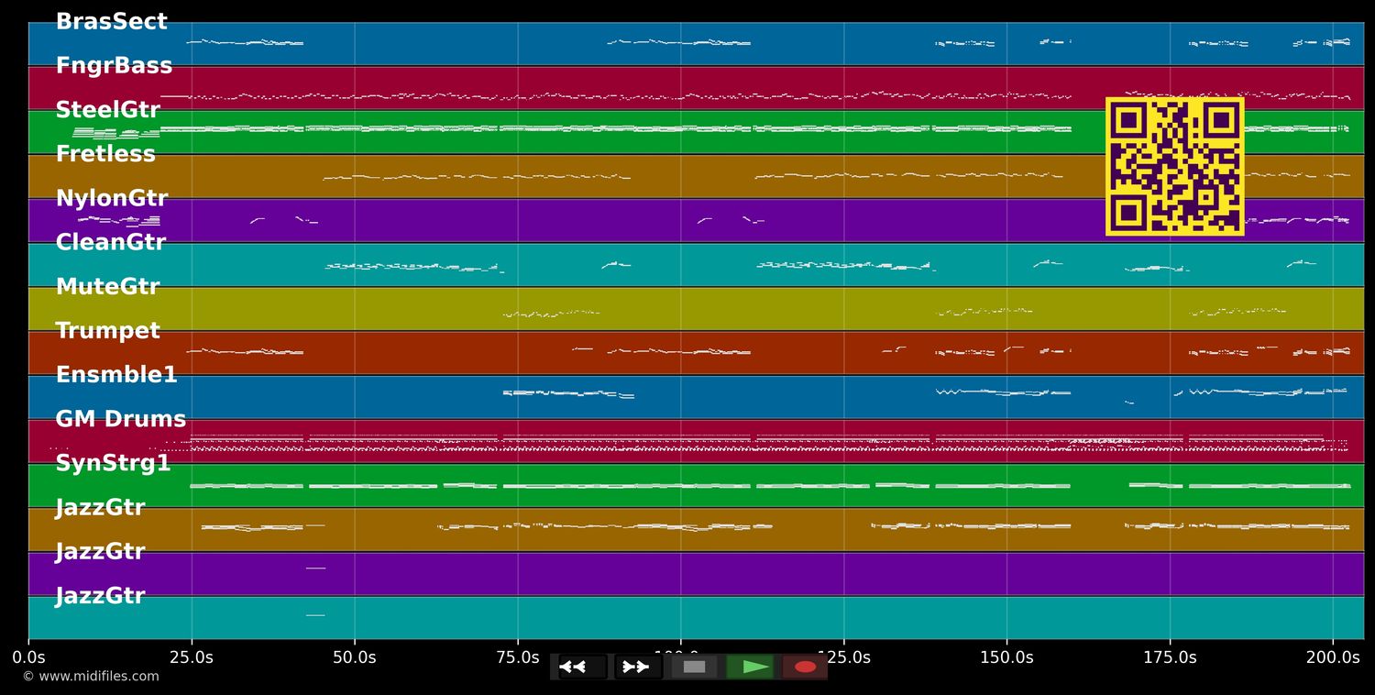Jump to the 150.0s time marker

1006,657
